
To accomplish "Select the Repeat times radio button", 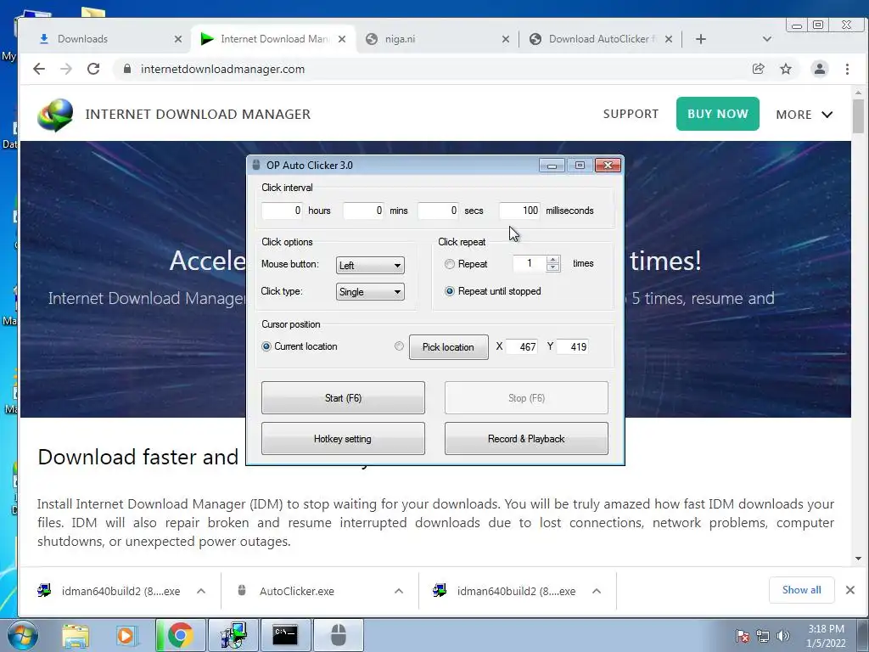I will [x=450, y=264].
